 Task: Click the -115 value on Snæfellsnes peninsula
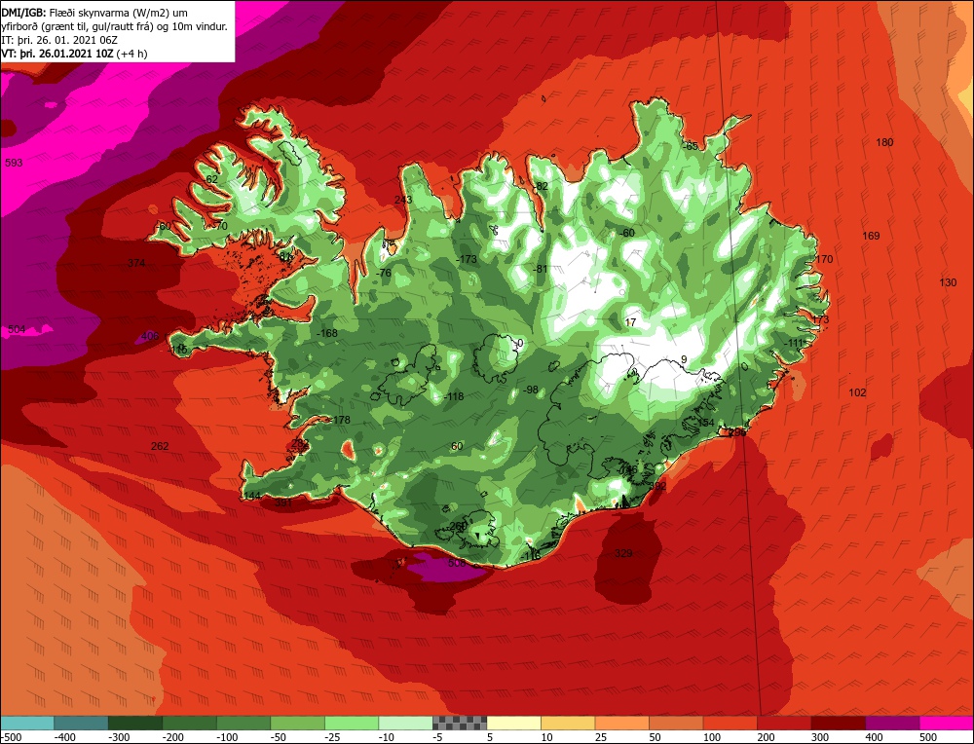point(177,350)
